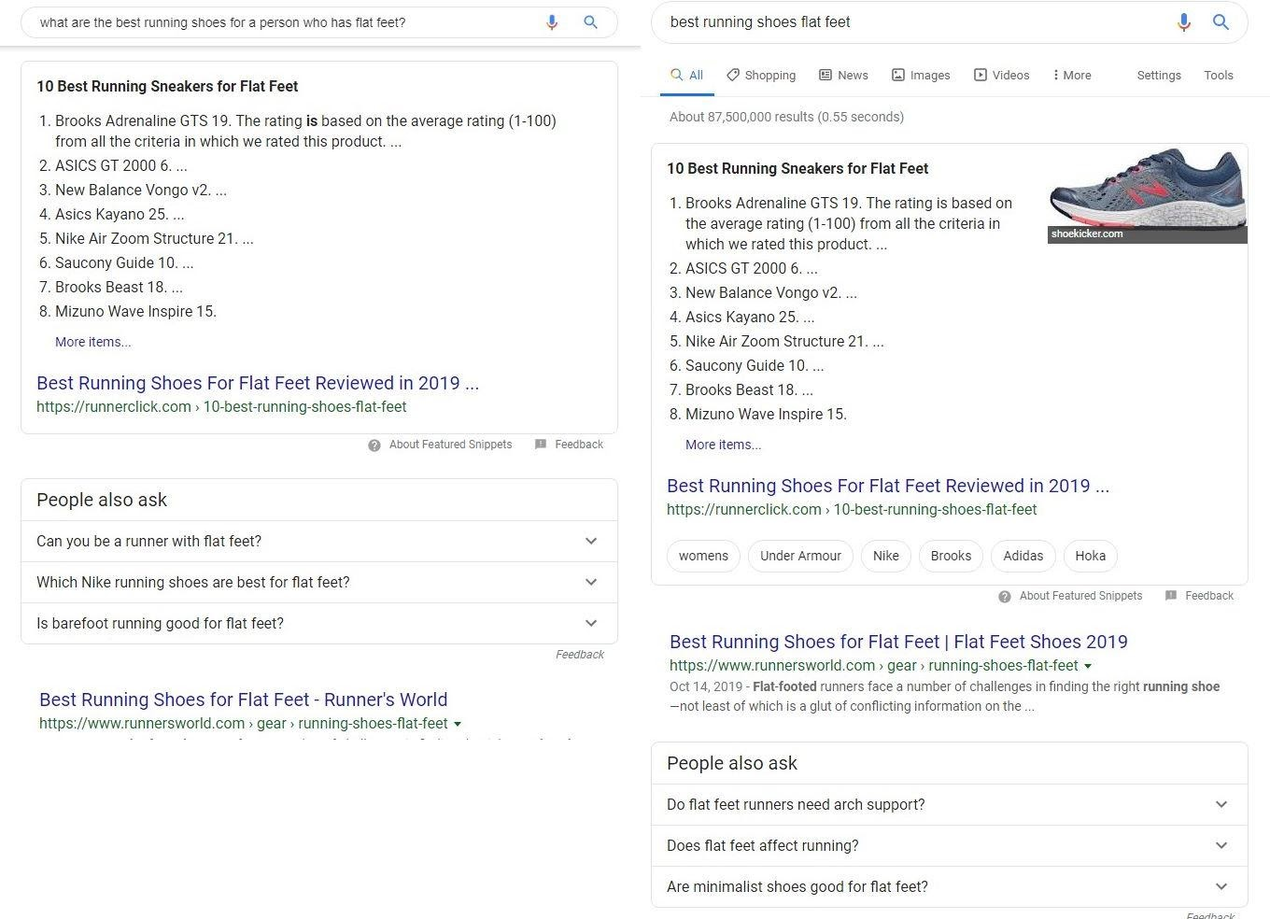This screenshot has height=919, width=1270.
Task: Click right runnerclick.com green URL
Action: pos(852,510)
